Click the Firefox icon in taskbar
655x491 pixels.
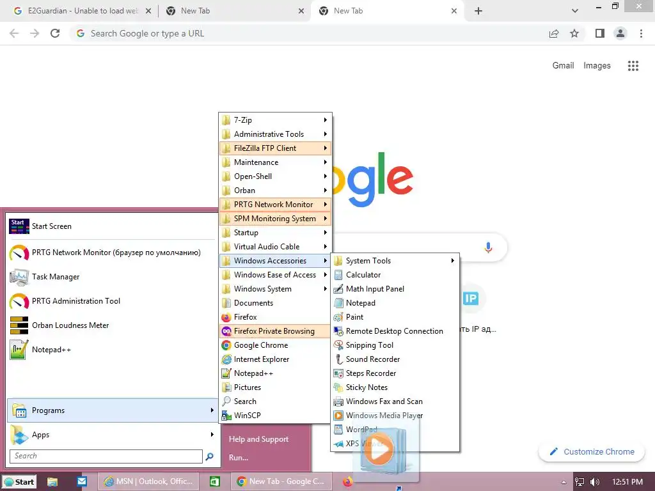(x=347, y=481)
